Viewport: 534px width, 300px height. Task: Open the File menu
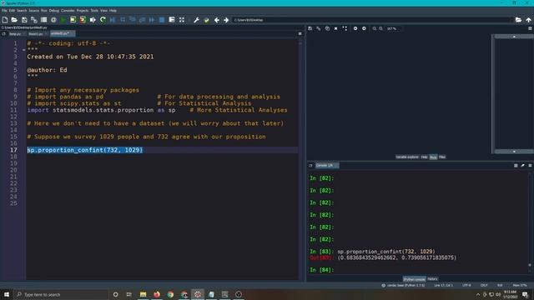[x=4, y=11]
